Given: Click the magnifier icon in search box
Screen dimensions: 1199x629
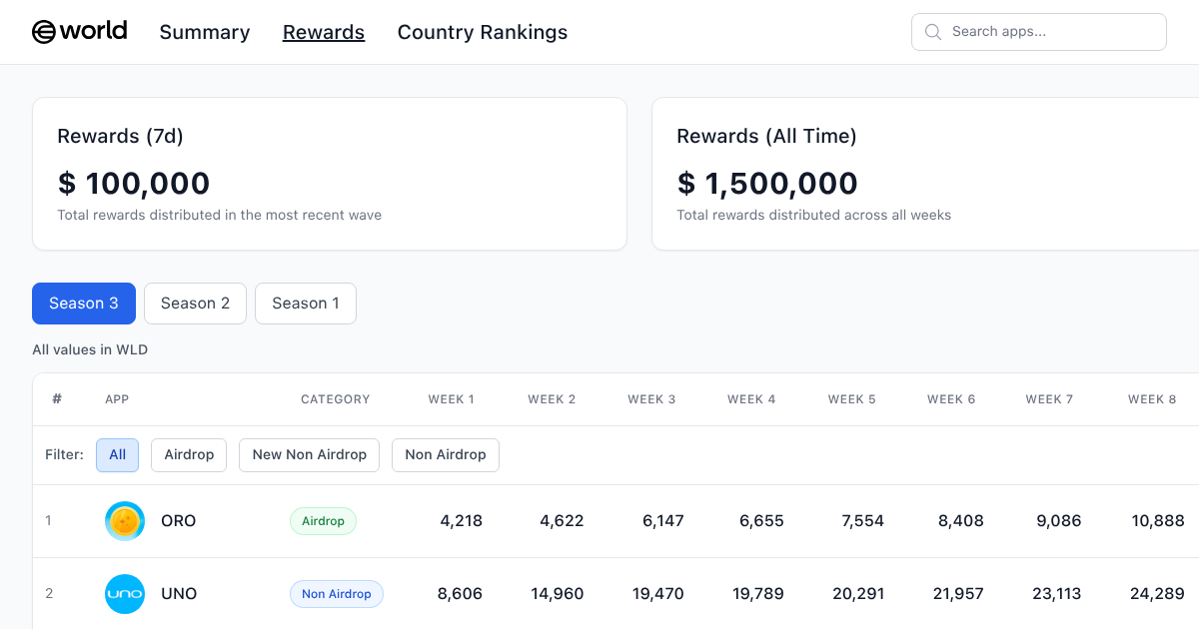Looking at the screenshot, I should tap(933, 32).
